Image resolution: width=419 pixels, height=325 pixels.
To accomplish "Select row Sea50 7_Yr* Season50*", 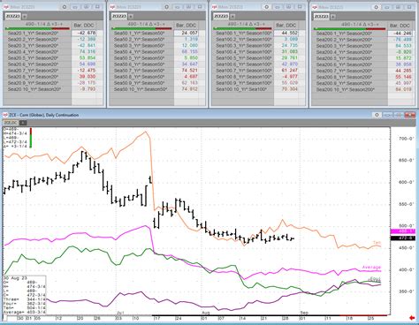I will (142, 71).
